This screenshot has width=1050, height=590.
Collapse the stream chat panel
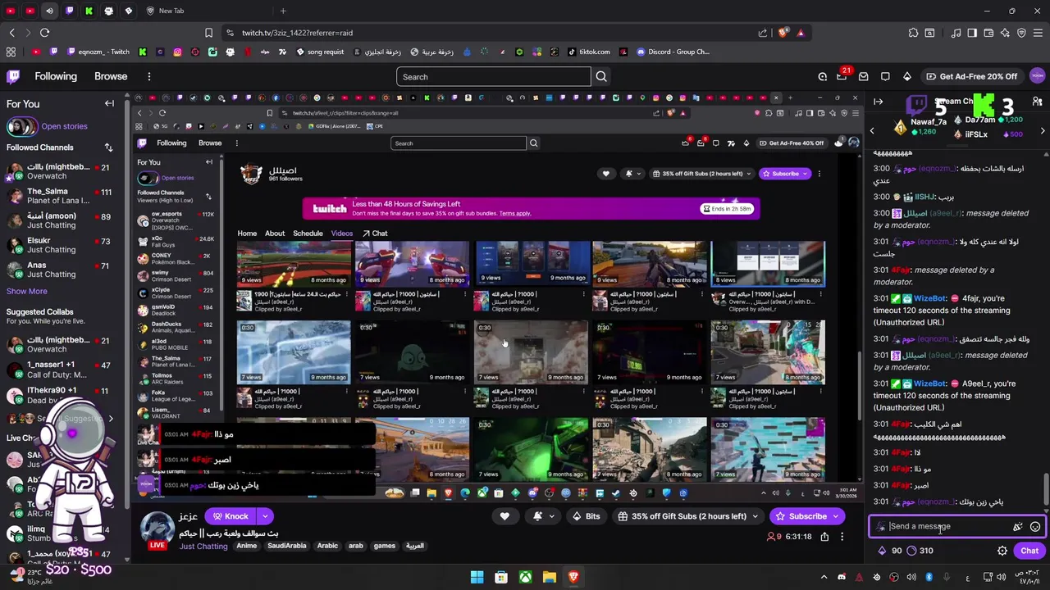tap(879, 102)
